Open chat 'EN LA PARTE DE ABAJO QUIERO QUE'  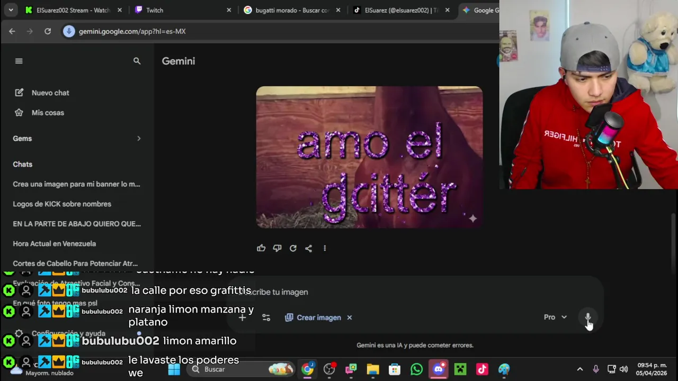pos(77,224)
